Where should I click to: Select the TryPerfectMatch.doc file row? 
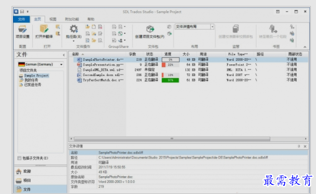click(x=188, y=80)
